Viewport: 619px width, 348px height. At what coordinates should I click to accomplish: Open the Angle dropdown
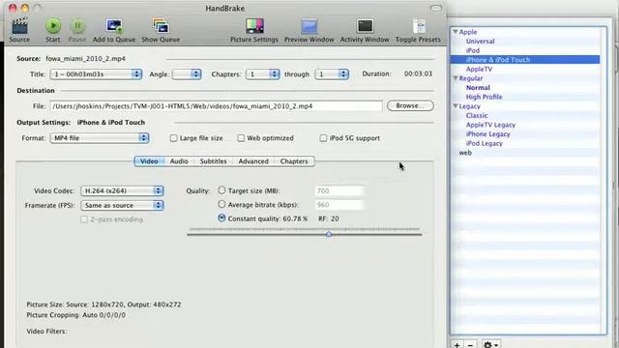(187, 74)
